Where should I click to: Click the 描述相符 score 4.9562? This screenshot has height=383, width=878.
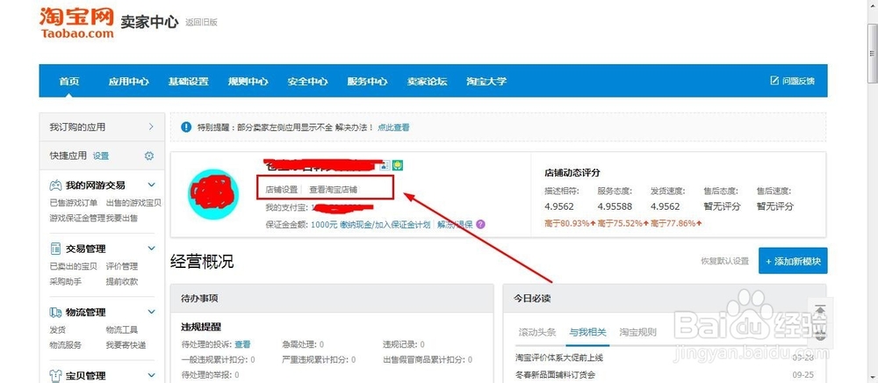[559, 206]
